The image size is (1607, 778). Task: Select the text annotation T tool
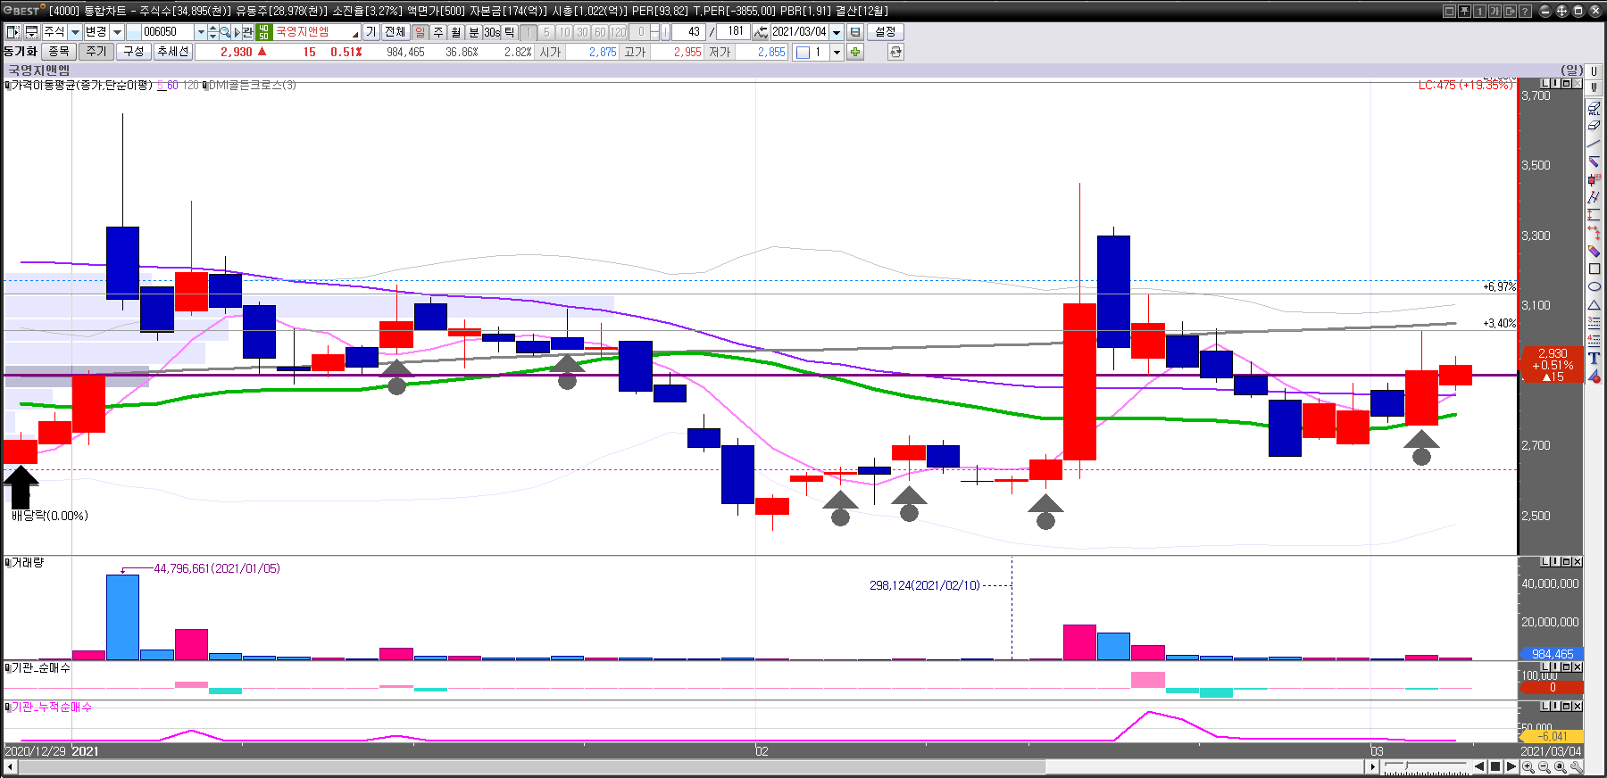coord(1594,358)
